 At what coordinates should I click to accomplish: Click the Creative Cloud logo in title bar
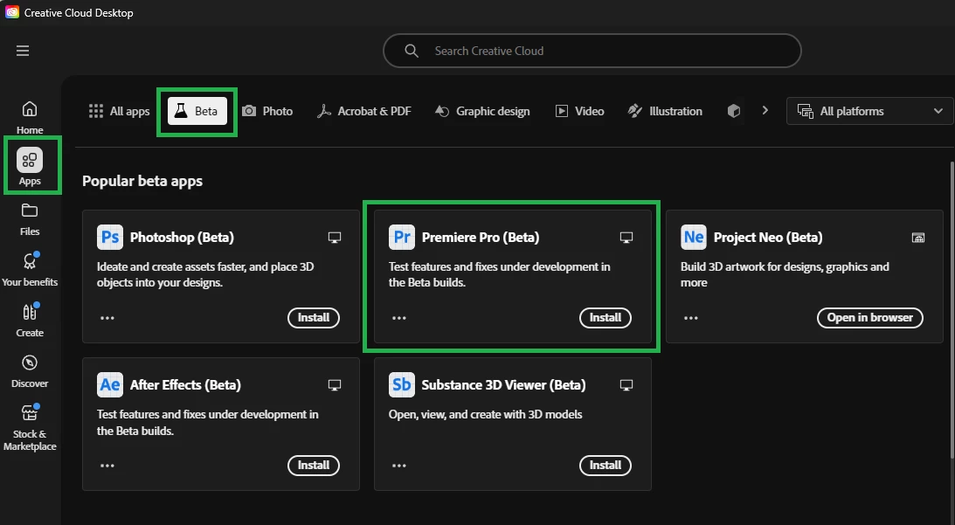tap(12, 12)
